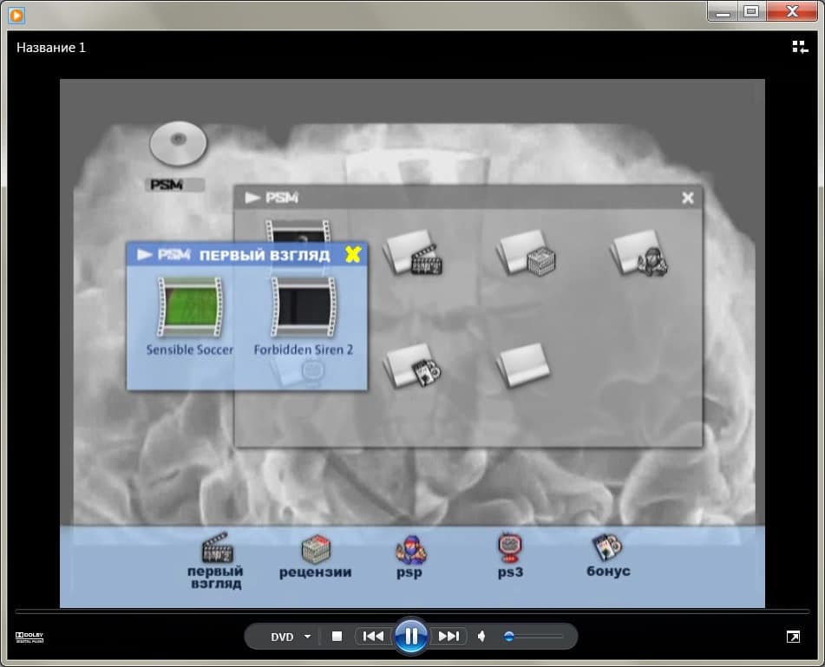Click the Dolby Digital Plus logo

(x=29, y=638)
